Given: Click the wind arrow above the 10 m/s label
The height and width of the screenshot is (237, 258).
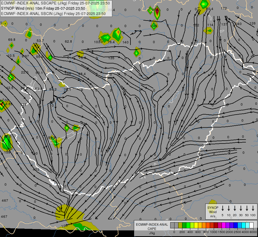Looking at the screenshot, I should 228,208.
